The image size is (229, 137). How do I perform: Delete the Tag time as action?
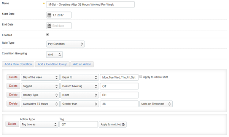(x=12, y=124)
